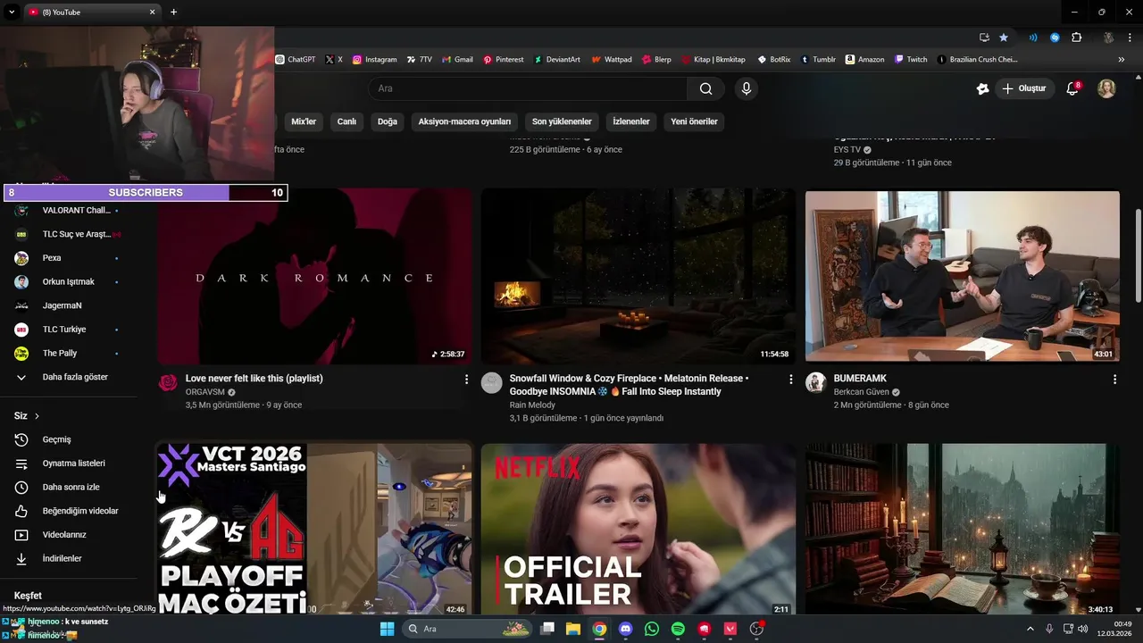
Task: Open the Pexa channel subscription
Action: (68, 258)
